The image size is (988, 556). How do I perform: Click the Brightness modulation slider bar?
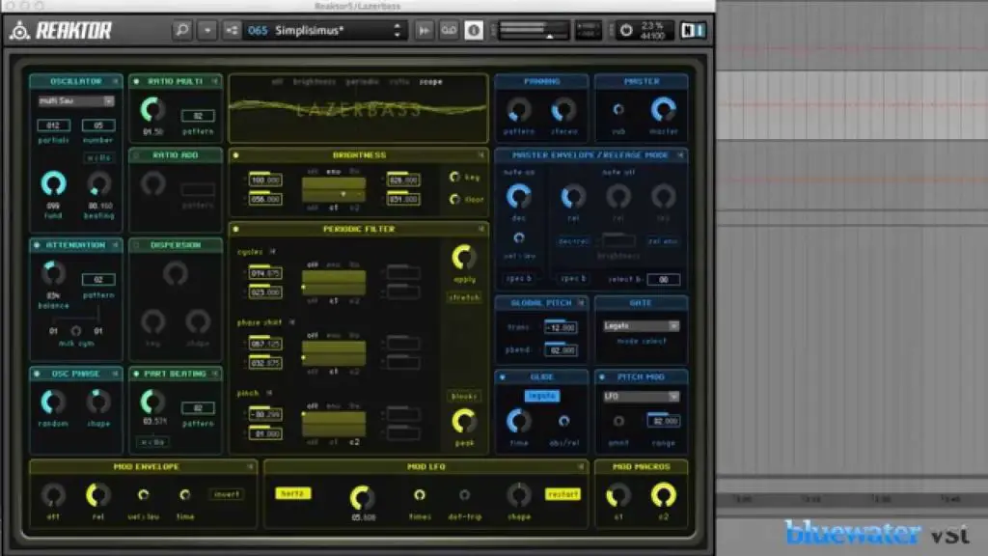tap(334, 189)
